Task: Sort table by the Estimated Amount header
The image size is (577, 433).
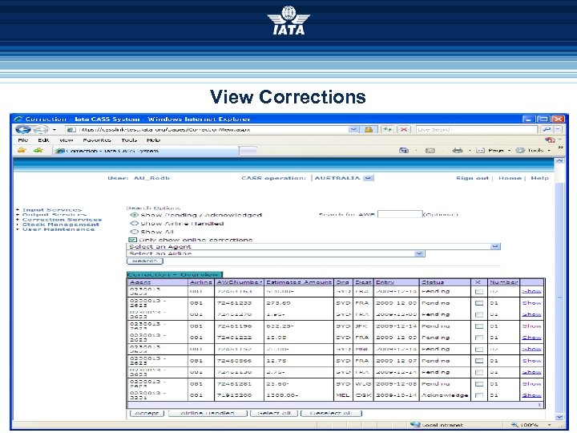Action: (x=299, y=282)
